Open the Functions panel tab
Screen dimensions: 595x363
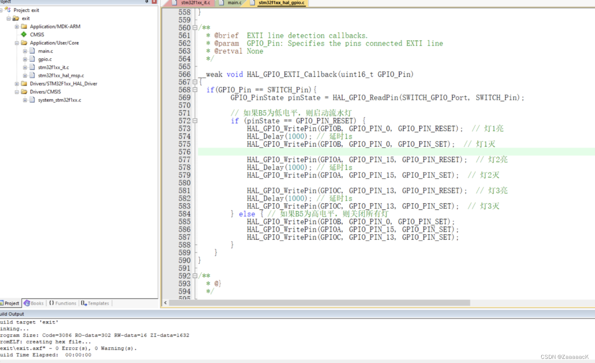(63, 303)
